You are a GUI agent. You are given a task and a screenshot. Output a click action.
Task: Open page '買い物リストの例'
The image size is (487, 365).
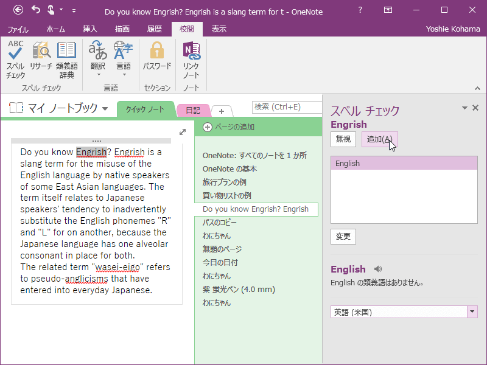(226, 195)
